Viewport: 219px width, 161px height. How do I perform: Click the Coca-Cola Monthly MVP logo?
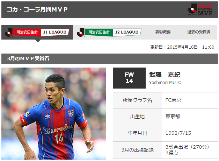[200, 9]
